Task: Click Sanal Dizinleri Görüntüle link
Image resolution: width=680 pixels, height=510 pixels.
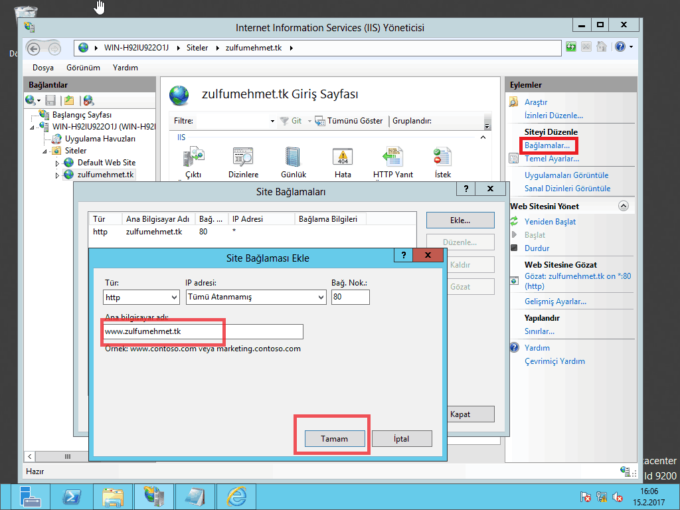Action: coord(567,189)
